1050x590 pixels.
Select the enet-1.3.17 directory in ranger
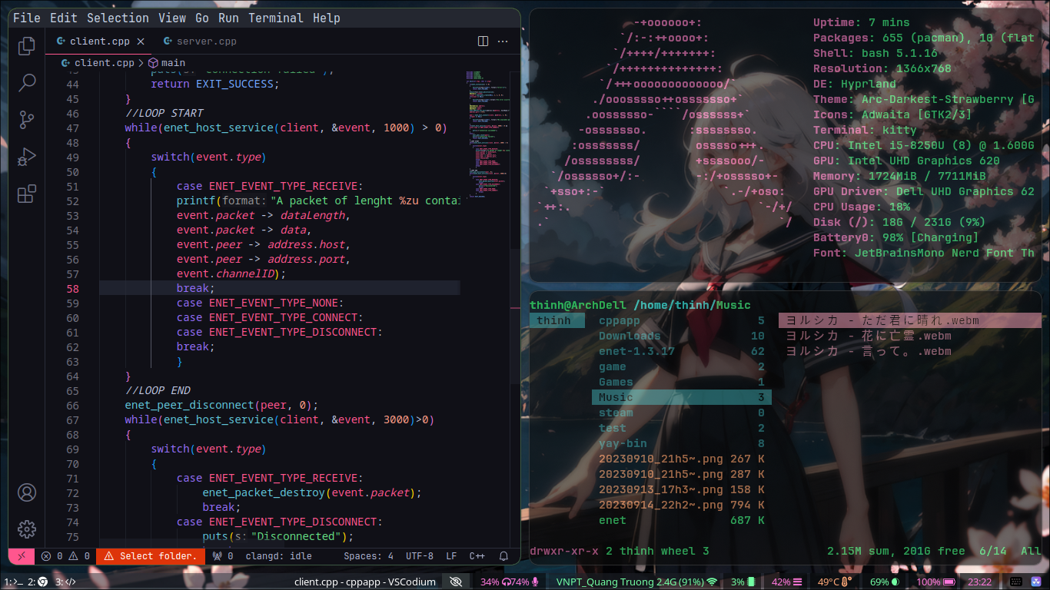pos(682,351)
